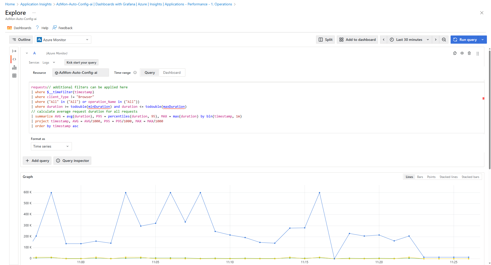Toggle visibility of query A
Image resolution: width=491 pixels, height=265 pixels.
[x=462, y=53]
